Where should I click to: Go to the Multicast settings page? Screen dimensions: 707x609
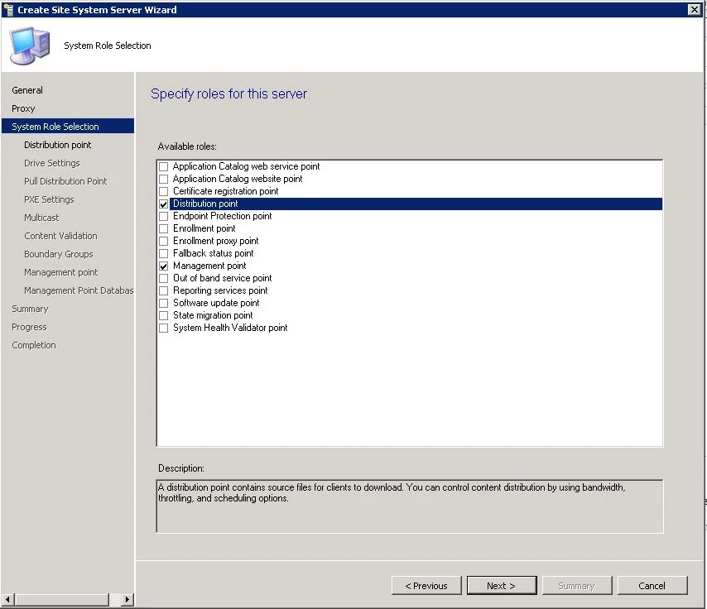pyautogui.click(x=41, y=217)
